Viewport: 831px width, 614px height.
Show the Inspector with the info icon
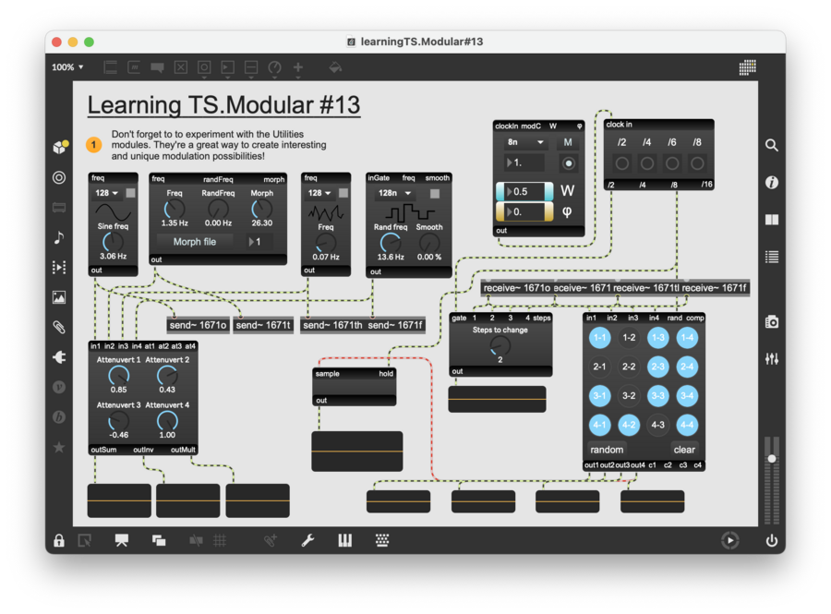[x=772, y=183]
